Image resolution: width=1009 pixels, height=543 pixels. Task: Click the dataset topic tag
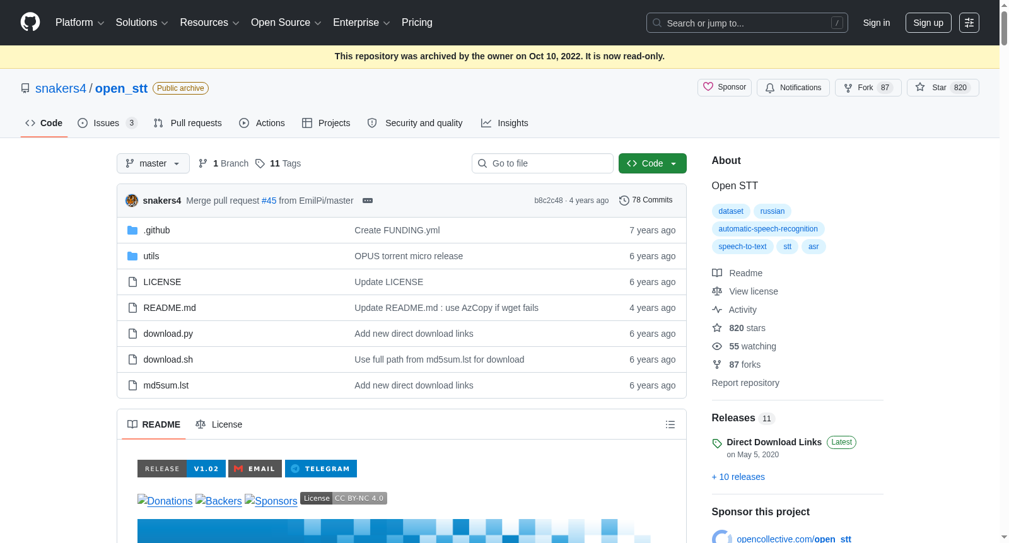pyautogui.click(x=731, y=211)
